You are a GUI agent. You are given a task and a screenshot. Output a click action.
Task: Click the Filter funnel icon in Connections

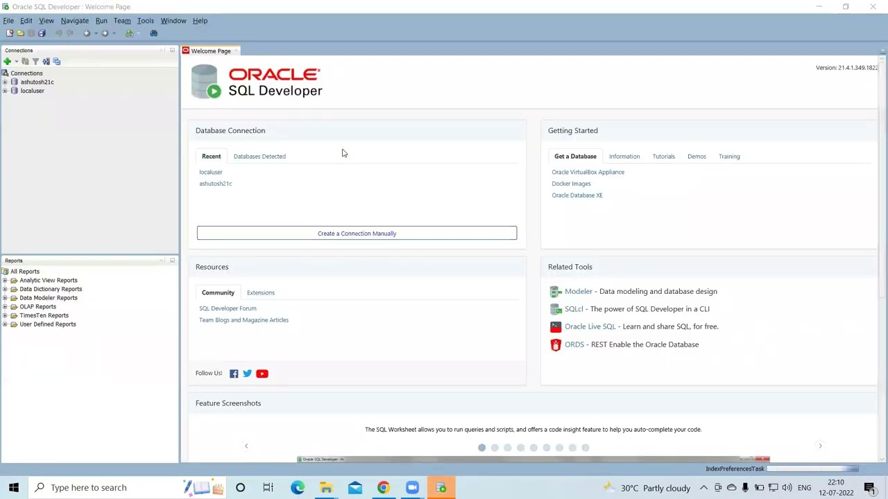tap(35, 62)
